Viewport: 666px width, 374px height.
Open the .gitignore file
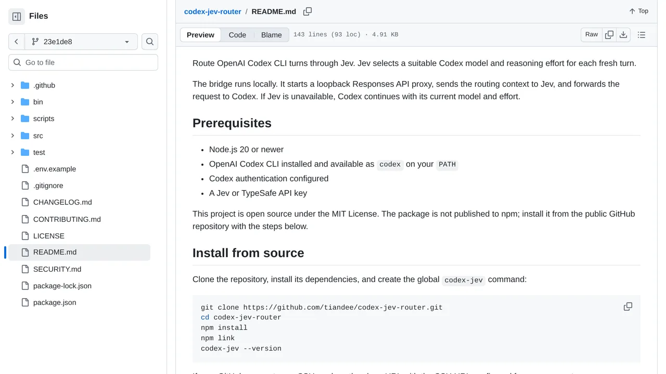point(48,185)
